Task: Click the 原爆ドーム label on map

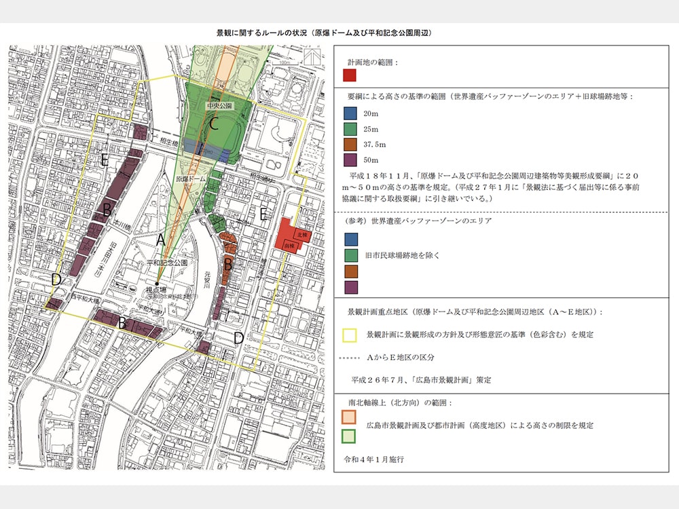Action: point(191,179)
